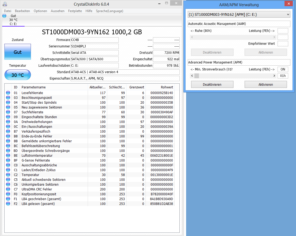
Task: Open the Festplatte menu
Action: (x=75, y=11)
